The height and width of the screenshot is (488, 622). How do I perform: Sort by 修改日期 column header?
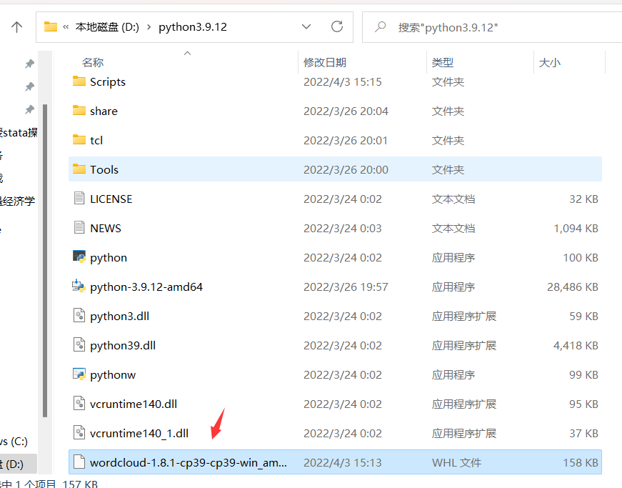coord(325,62)
